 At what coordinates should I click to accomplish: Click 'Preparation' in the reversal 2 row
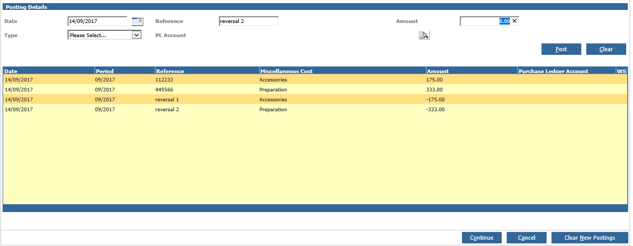click(273, 110)
